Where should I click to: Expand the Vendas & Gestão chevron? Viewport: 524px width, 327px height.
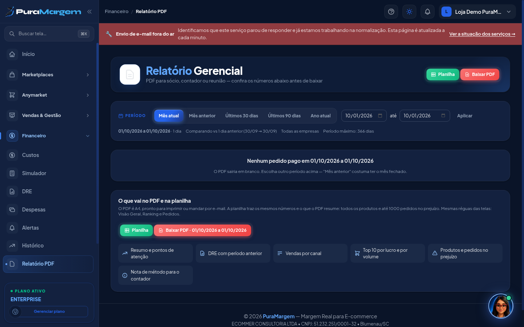click(88, 116)
